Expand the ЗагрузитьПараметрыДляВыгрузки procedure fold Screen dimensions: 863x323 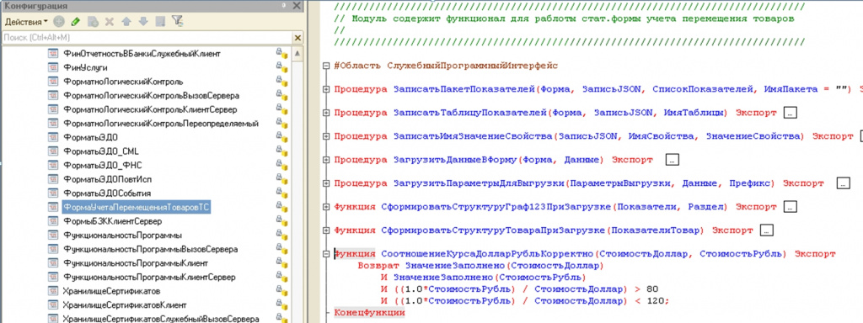coord(326,183)
